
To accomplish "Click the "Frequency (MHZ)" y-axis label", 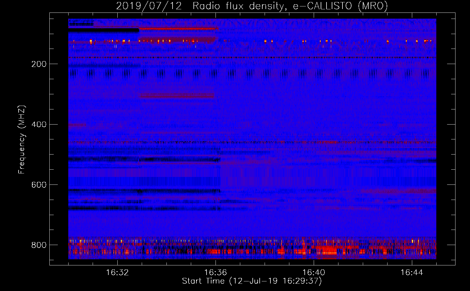I will pos(21,139).
